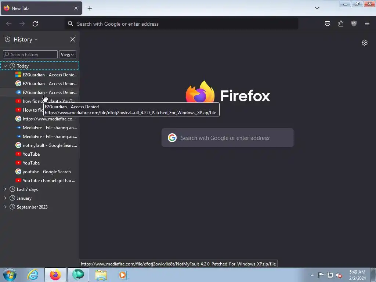This screenshot has width=376, height=282.
Task: Collapse the Today history folder
Action: coord(5,66)
